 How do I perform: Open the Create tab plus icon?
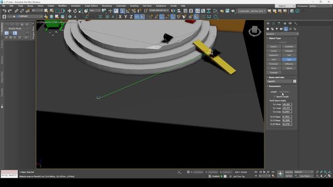[268, 23]
